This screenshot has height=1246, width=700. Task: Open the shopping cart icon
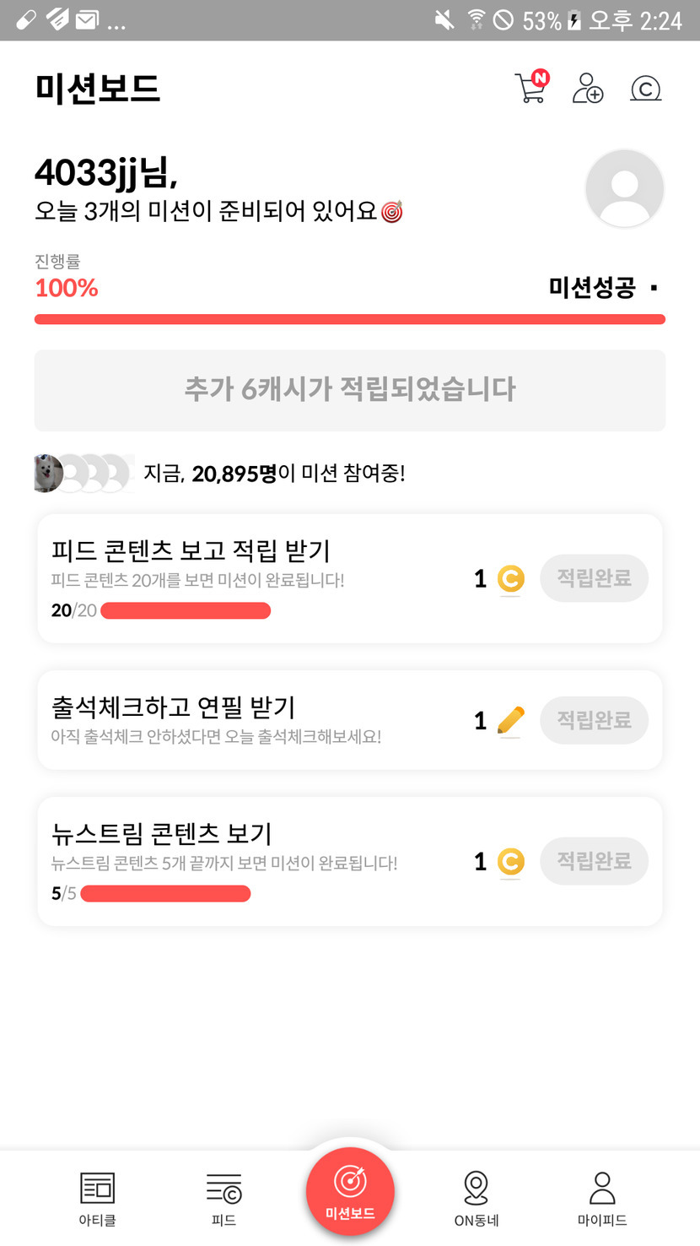click(x=530, y=88)
